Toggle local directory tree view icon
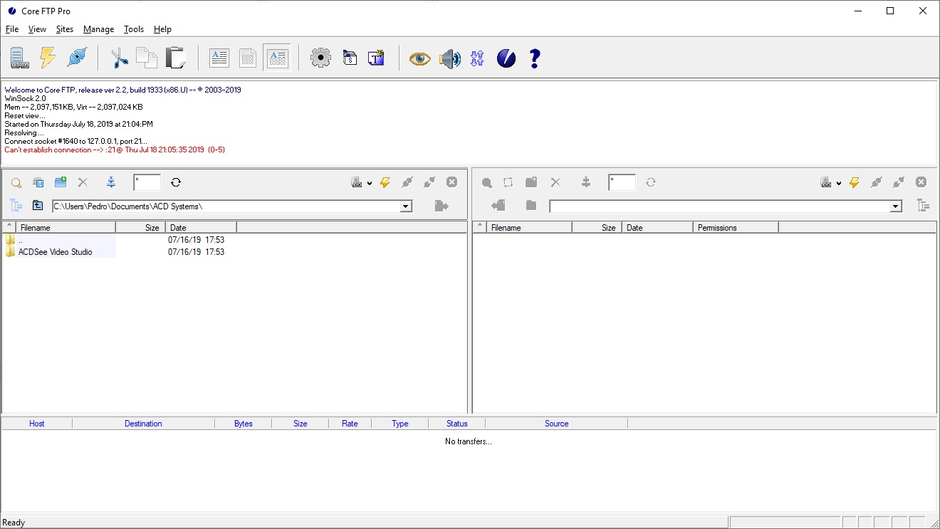Viewport: 940px width, 529px height. click(x=16, y=205)
